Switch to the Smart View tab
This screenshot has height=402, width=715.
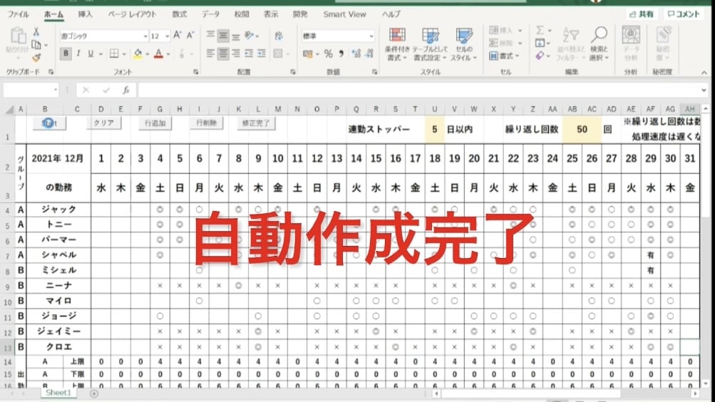click(x=345, y=14)
